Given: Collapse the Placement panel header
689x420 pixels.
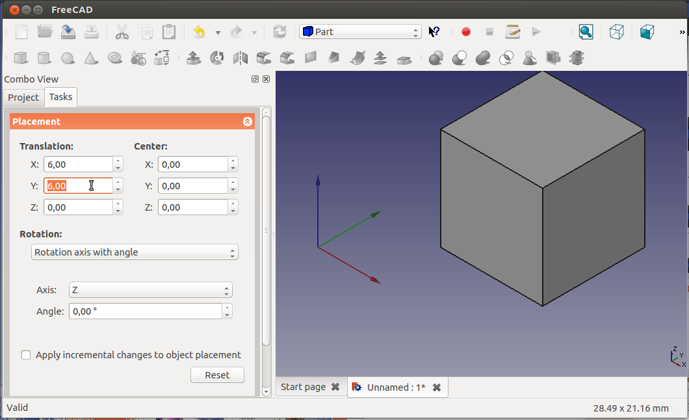Looking at the screenshot, I should click(x=247, y=122).
